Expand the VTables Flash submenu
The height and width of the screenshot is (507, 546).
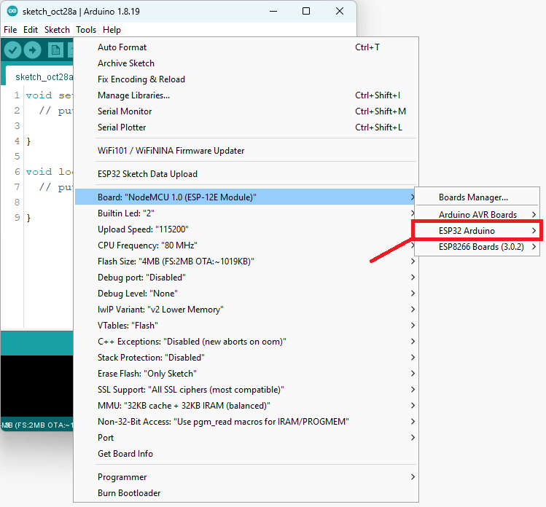point(246,325)
